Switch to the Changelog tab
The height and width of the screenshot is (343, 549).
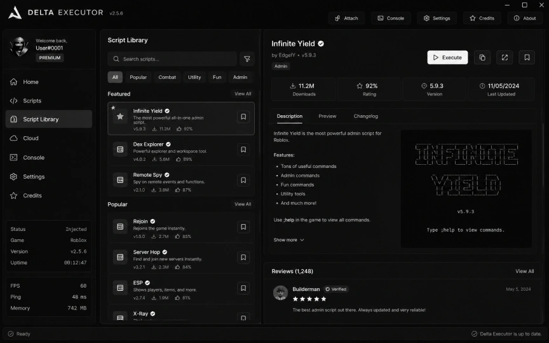click(365, 116)
